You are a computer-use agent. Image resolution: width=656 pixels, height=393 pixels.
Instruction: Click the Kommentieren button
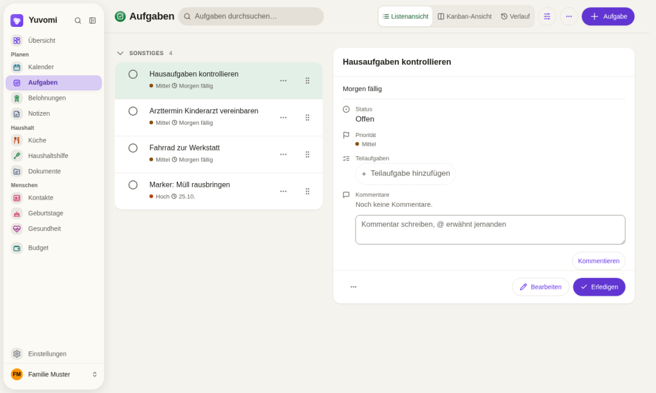point(598,261)
